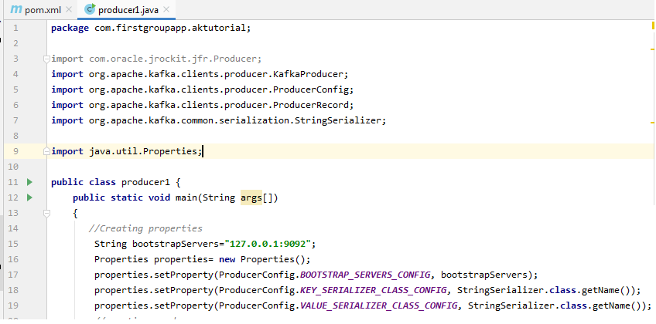Collapse the import fold end marker at line 9

pos(47,152)
